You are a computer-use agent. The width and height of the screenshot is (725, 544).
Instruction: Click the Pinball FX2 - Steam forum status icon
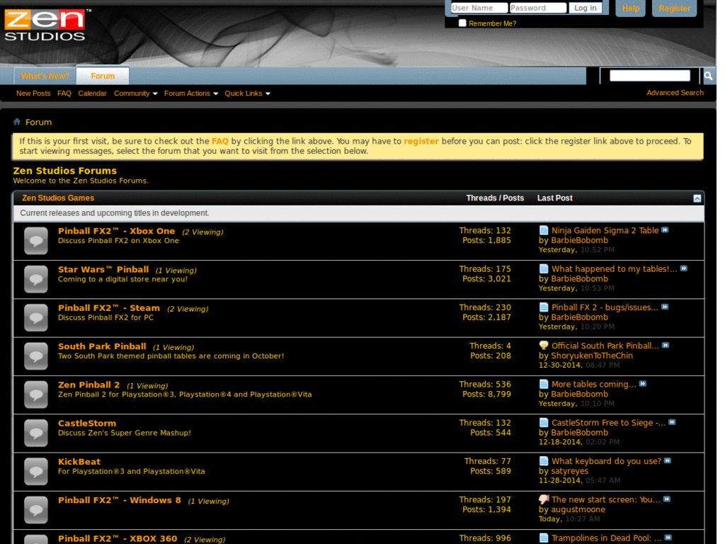[x=36, y=317]
